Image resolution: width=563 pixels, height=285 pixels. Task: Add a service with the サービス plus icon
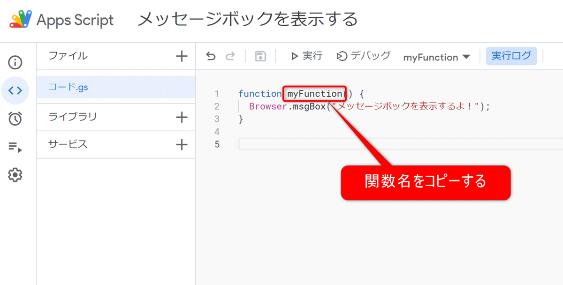click(182, 144)
